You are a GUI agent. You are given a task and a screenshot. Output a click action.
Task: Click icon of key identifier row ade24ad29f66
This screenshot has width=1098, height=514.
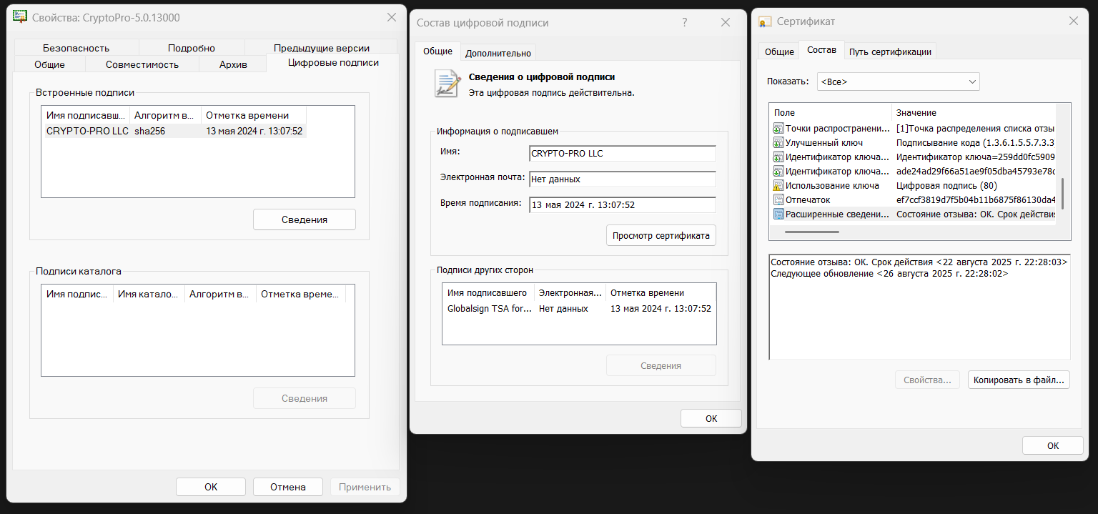pyautogui.click(x=778, y=172)
